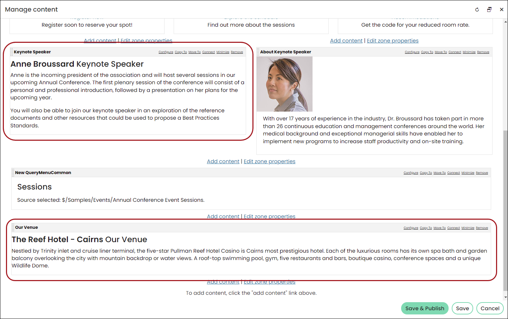Refresh the Manage content dialog

coord(477,9)
